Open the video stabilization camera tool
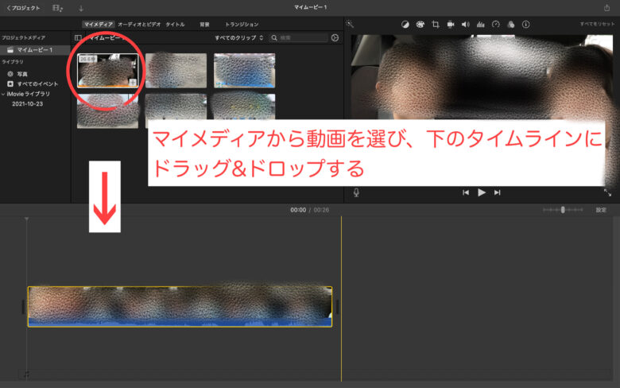The width and height of the screenshot is (620, 388). click(x=450, y=25)
